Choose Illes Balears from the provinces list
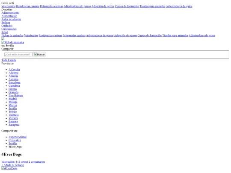Image resolution: width=231 pixels, height=173 pixels. 16,96
